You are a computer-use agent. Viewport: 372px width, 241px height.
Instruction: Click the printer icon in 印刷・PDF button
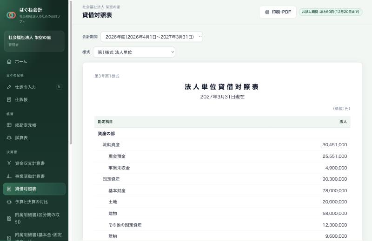tap(267, 12)
